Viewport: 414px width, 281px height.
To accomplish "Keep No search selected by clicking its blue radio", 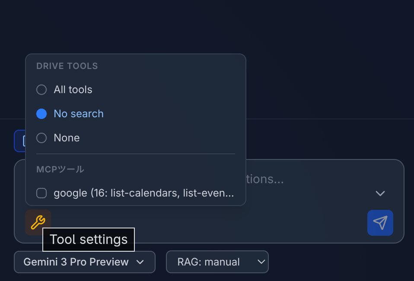I will click(41, 114).
